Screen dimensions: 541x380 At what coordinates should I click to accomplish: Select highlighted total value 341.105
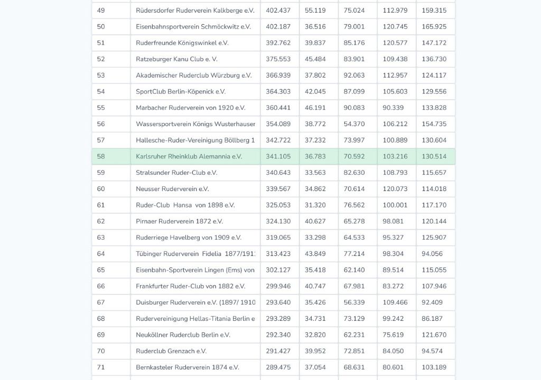coord(278,156)
